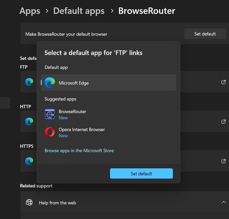Click the globe icon beside Help from the web

pos(29,203)
